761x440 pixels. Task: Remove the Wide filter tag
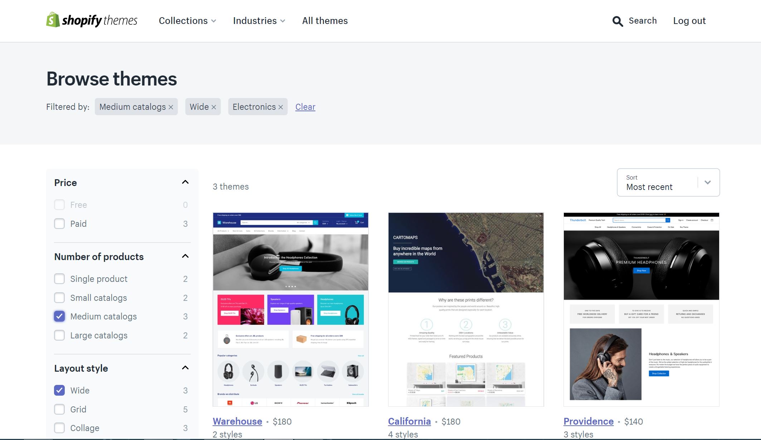(x=214, y=107)
